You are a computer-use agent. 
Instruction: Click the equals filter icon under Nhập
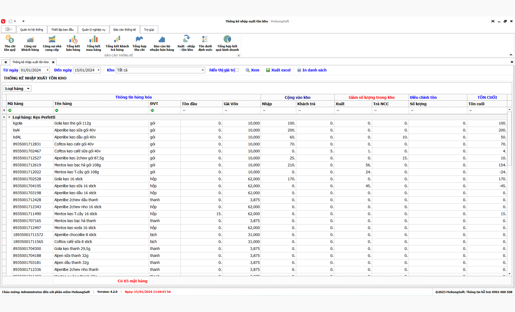pyautogui.click(x=264, y=110)
